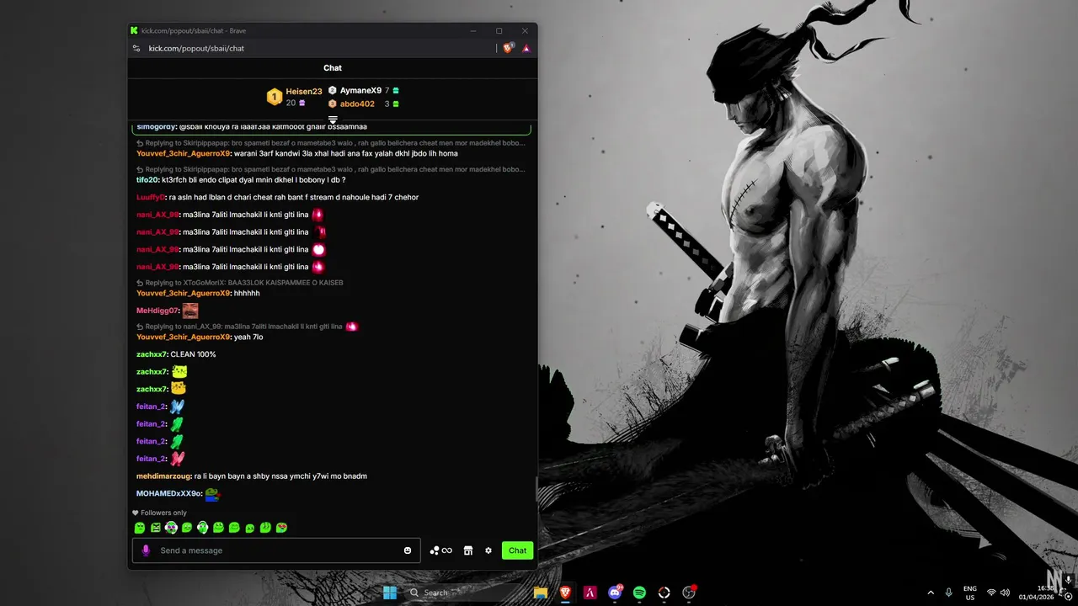The image size is (1078, 606).
Task: Open the channel points infinity icon
Action: pyautogui.click(x=441, y=550)
